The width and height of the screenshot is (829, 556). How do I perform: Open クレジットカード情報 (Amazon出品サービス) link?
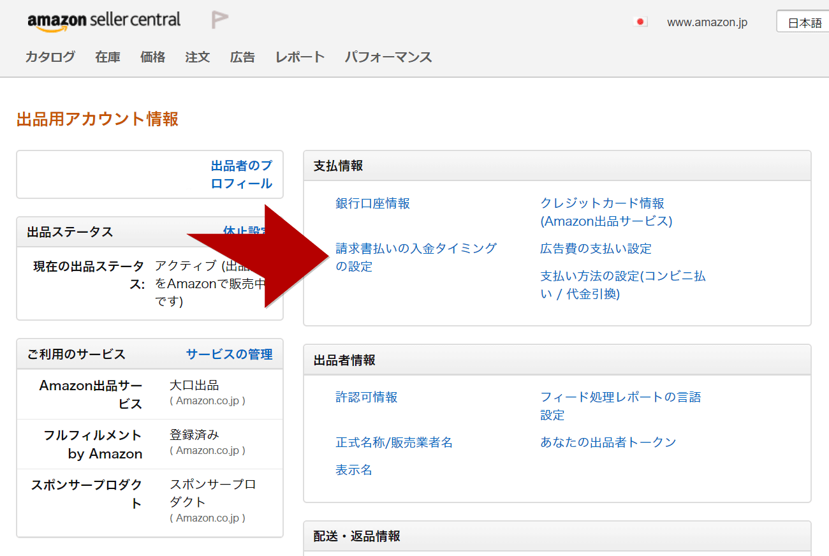[606, 212]
